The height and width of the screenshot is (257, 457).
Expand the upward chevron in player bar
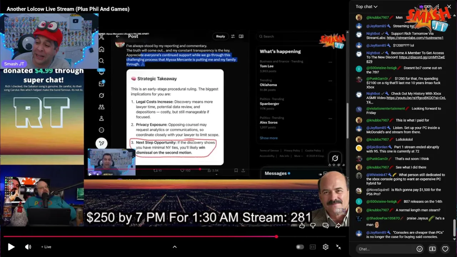click(x=175, y=247)
